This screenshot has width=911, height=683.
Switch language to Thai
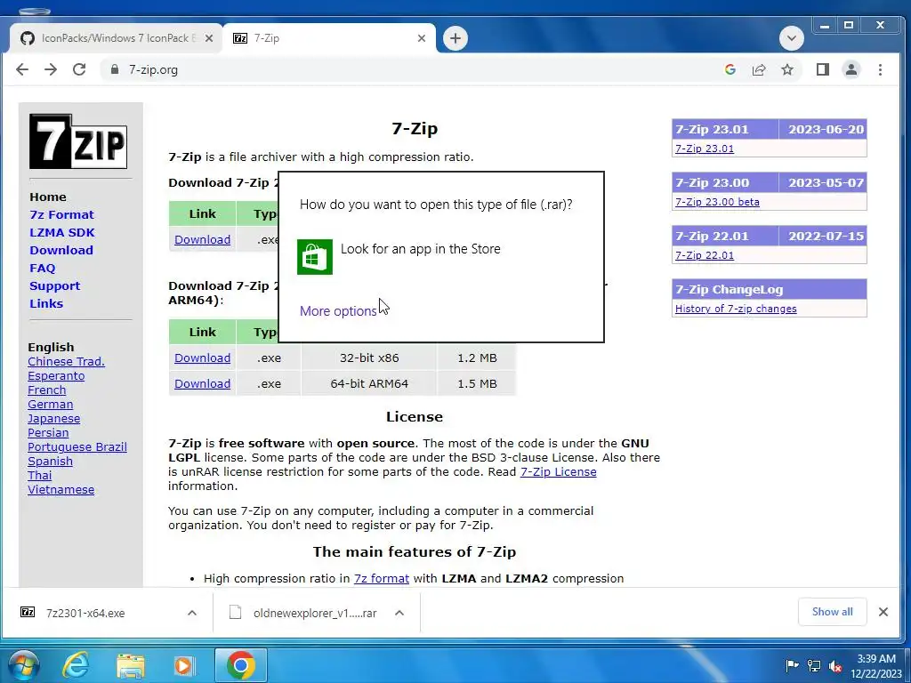click(x=39, y=476)
